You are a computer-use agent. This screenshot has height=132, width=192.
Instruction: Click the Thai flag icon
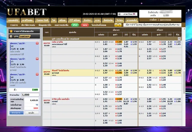tap(134, 14)
